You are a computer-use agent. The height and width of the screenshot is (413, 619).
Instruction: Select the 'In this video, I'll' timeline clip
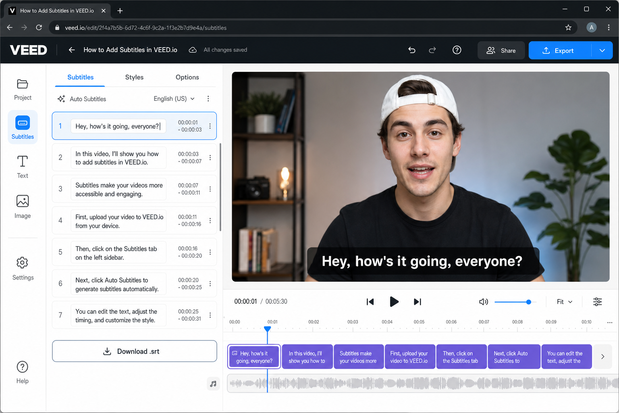(x=307, y=357)
